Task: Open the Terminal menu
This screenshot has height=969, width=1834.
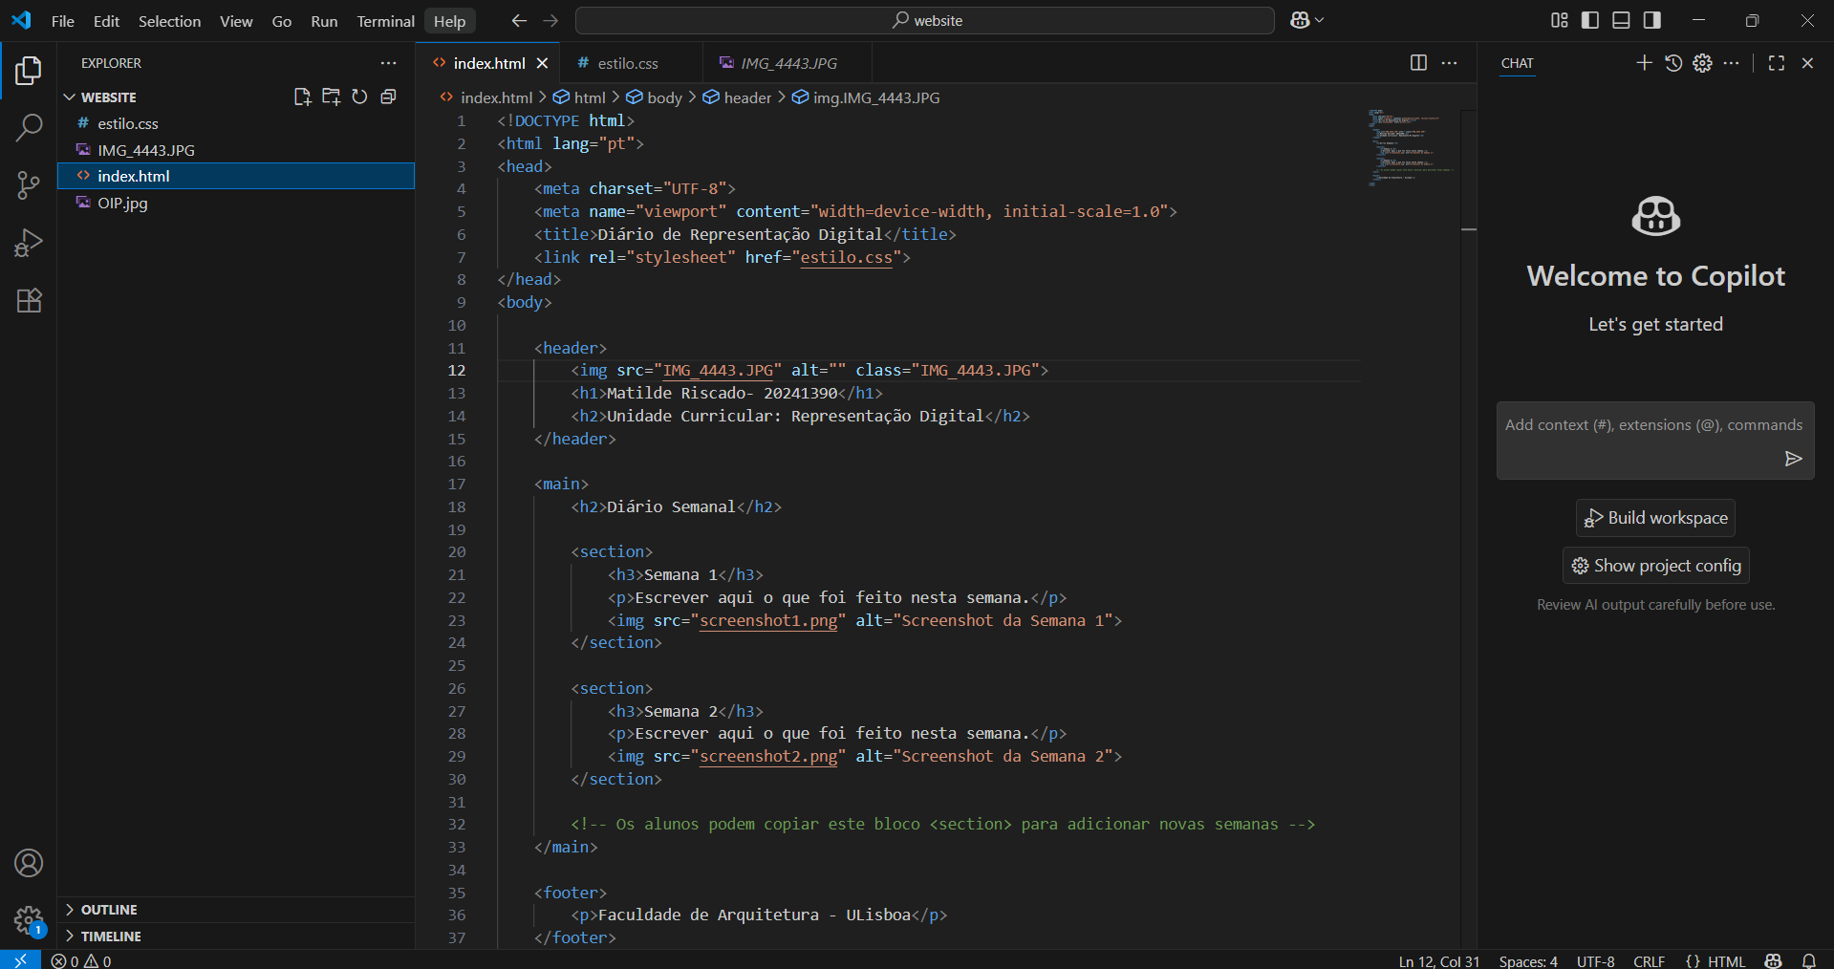Action: click(385, 21)
